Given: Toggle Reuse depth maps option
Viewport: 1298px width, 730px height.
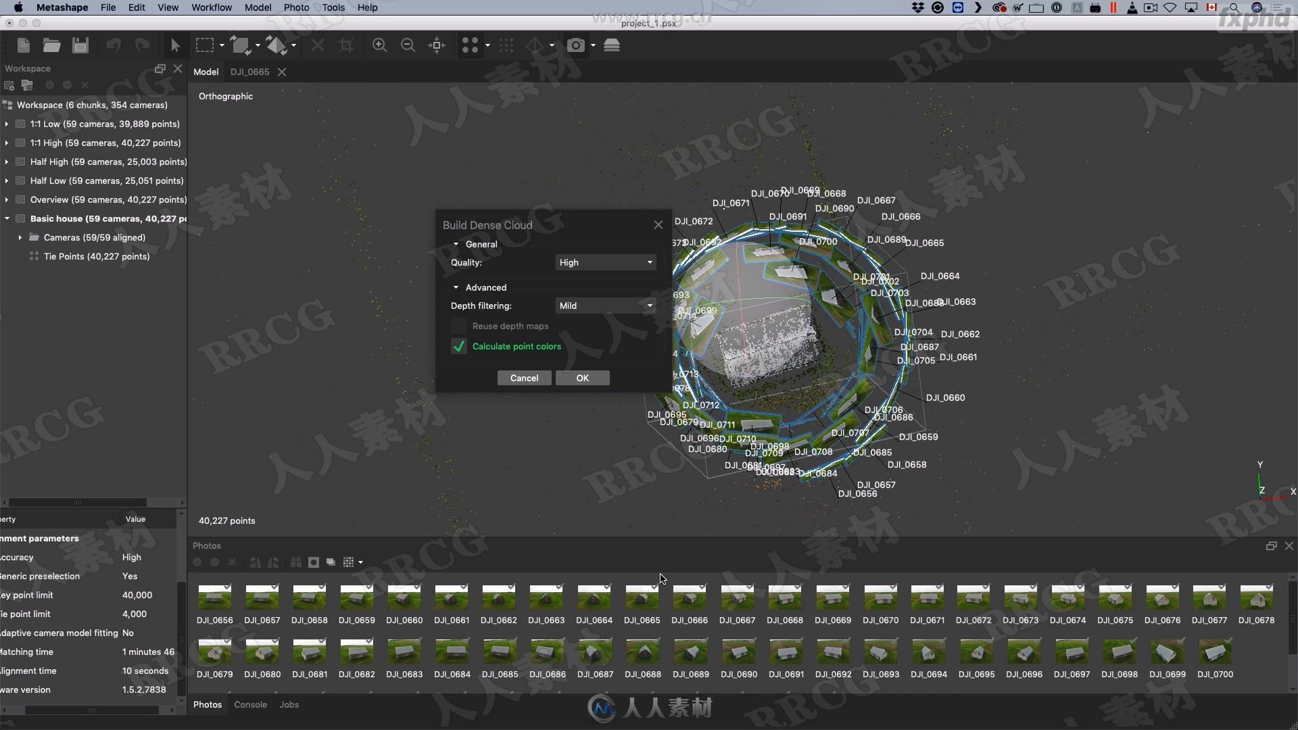Looking at the screenshot, I should pyautogui.click(x=460, y=325).
